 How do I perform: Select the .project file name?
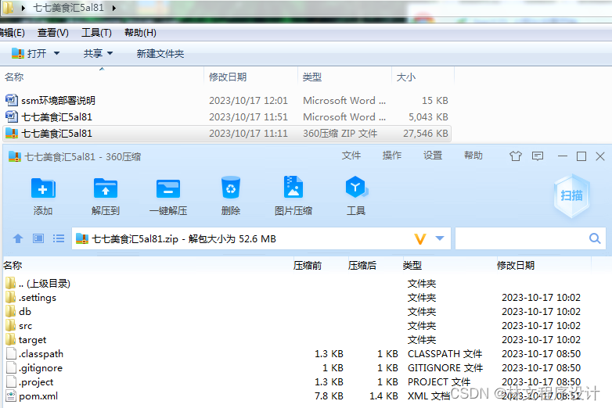coord(36,382)
